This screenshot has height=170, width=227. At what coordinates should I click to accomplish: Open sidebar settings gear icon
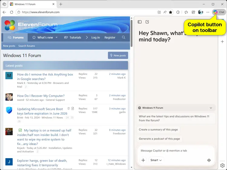pos(222,165)
